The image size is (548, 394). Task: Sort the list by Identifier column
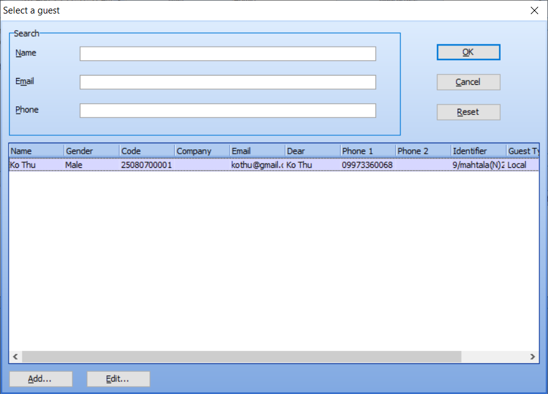pyautogui.click(x=479, y=151)
